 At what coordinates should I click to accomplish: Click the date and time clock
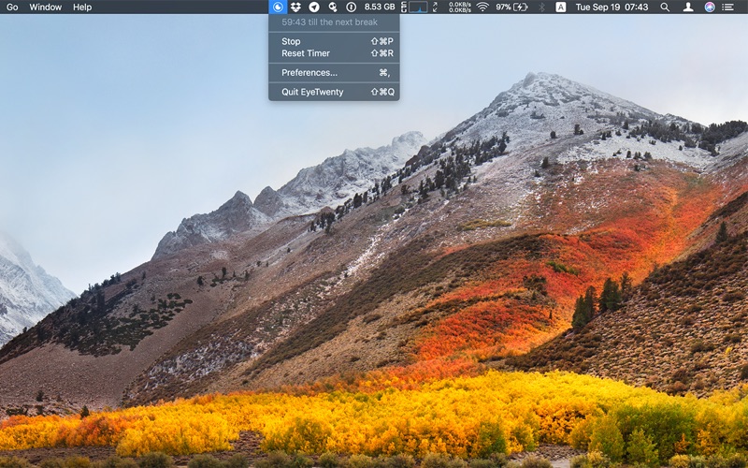click(611, 7)
